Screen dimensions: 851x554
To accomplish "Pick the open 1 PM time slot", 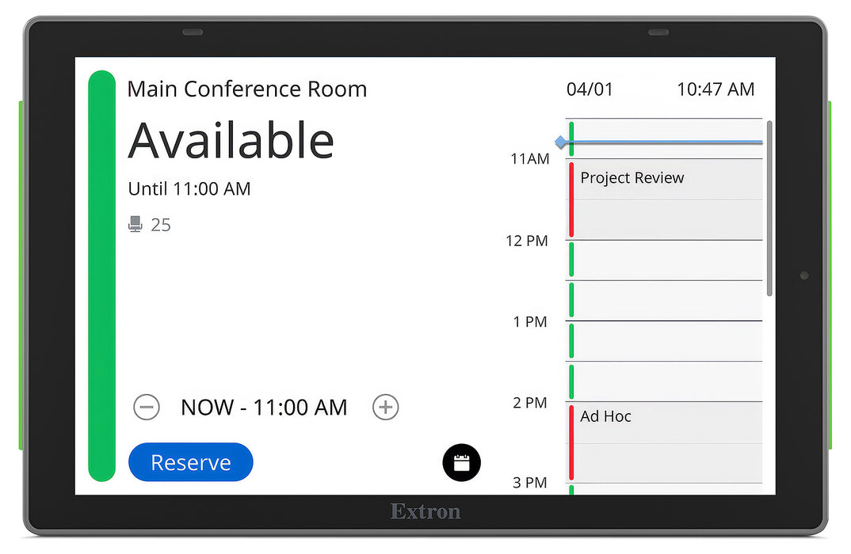I will coord(664,341).
